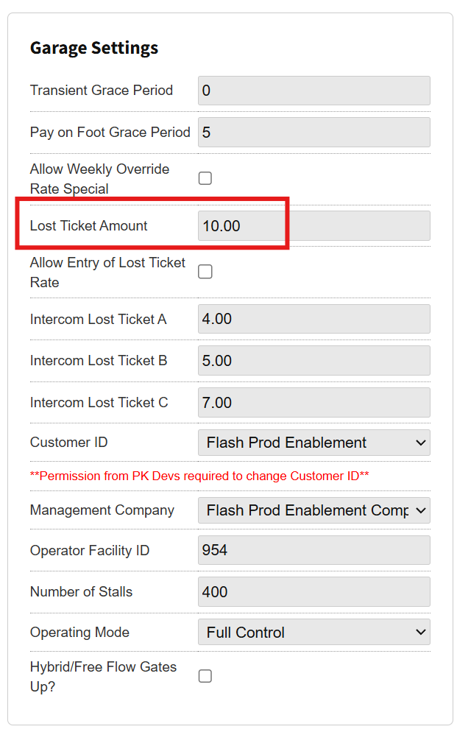Click the Operating Mode text label
This screenshot has width=457, height=732.
[79, 633]
